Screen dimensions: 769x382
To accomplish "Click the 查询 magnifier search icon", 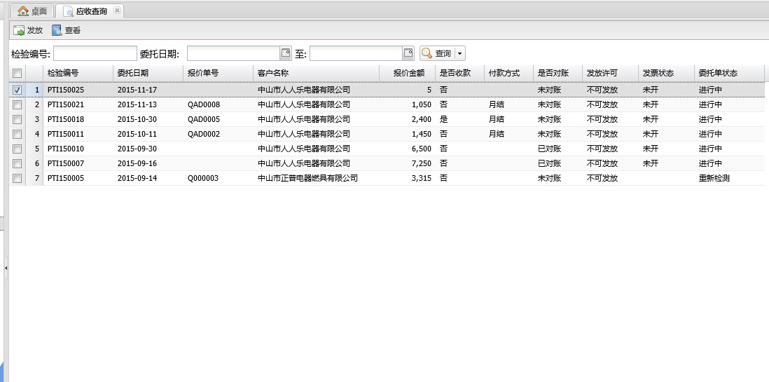I will 427,53.
